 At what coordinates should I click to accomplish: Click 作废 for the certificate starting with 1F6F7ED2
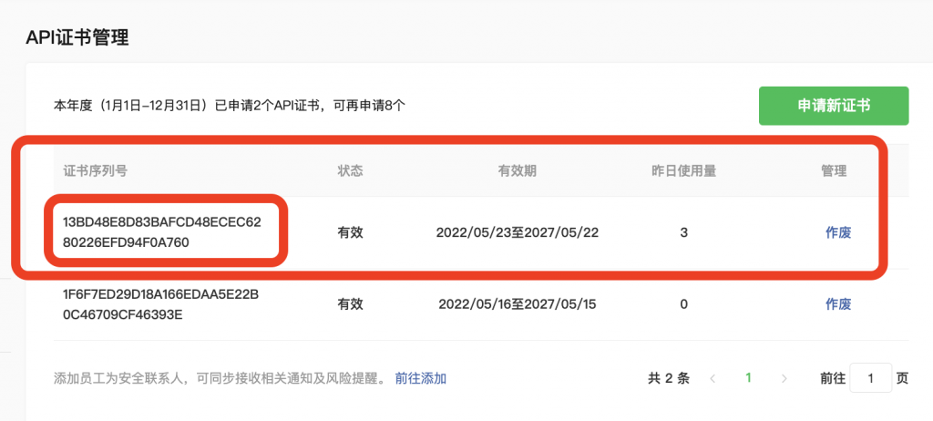coord(837,304)
